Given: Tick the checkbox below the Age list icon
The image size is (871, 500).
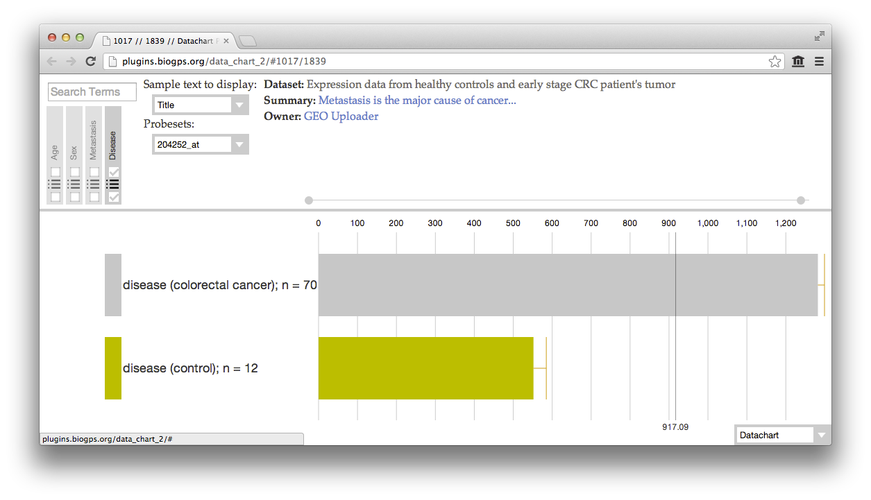Looking at the screenshot, I should pyautogui.click(x=56, y=197).
